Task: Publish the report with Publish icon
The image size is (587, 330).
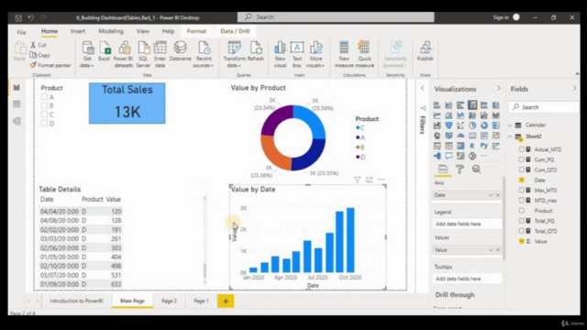Action: [x=425, y=49]
